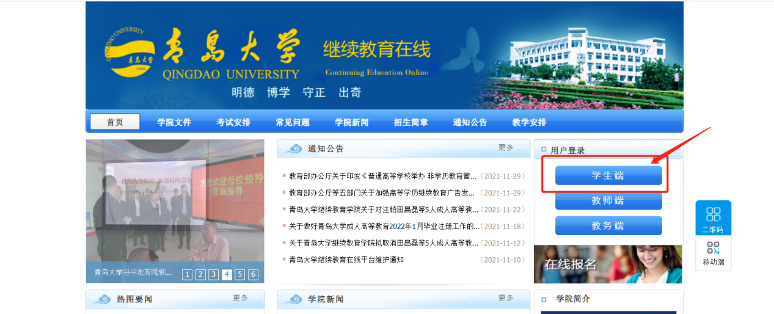Click 更多 in the 热图要闻 panel
Image resolution: width=774 pixels, height=314 pixels.
coord(241,298)
